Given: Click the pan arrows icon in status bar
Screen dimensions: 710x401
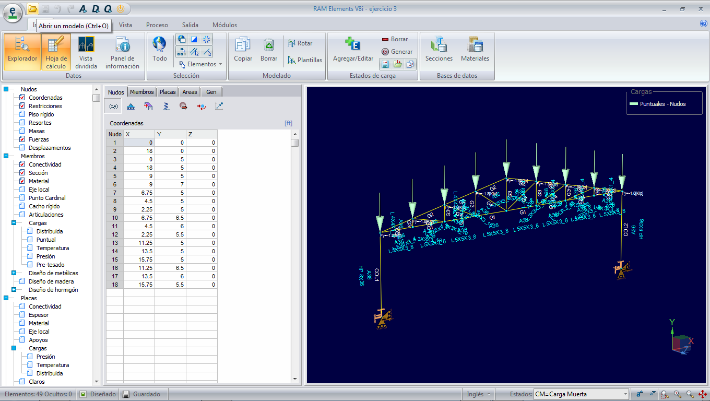Looking at the screenshot, I should coord(702,394).
